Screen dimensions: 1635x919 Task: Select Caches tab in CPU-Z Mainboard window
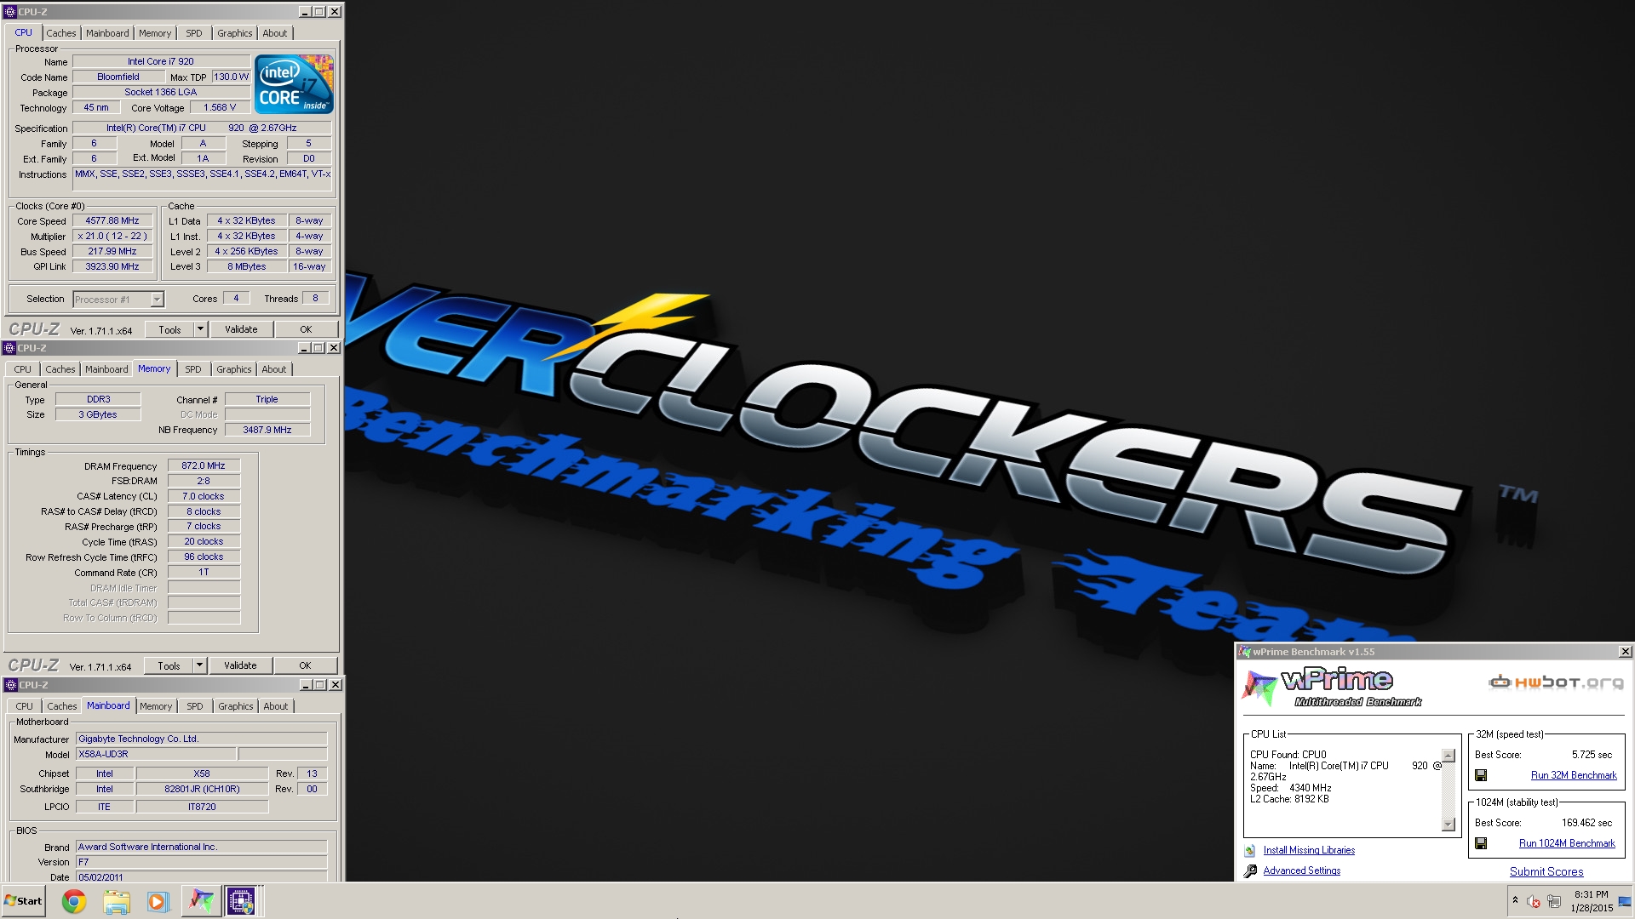(x=62, y=706)
